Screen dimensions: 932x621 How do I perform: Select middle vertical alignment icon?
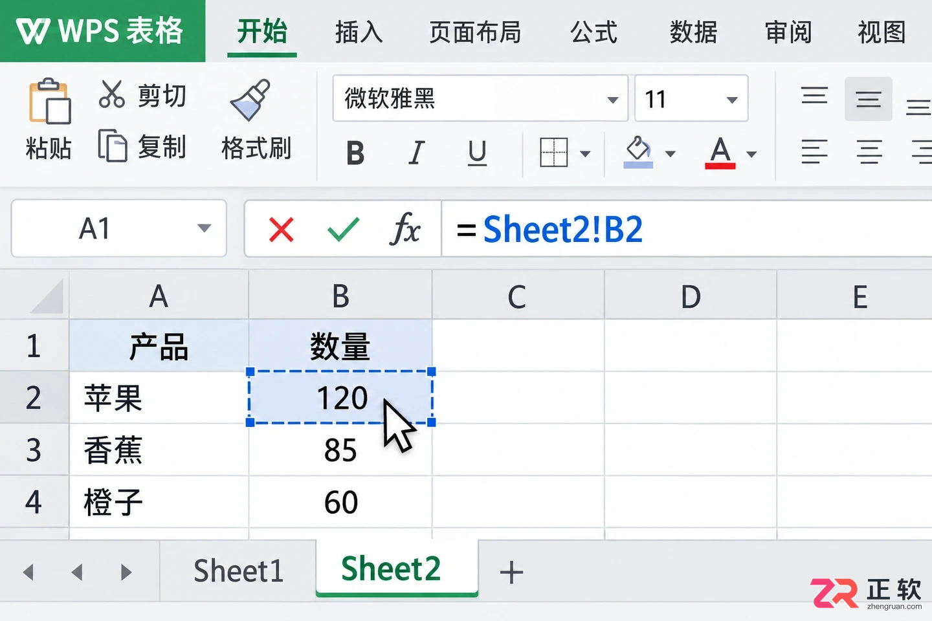pos(868,99)
